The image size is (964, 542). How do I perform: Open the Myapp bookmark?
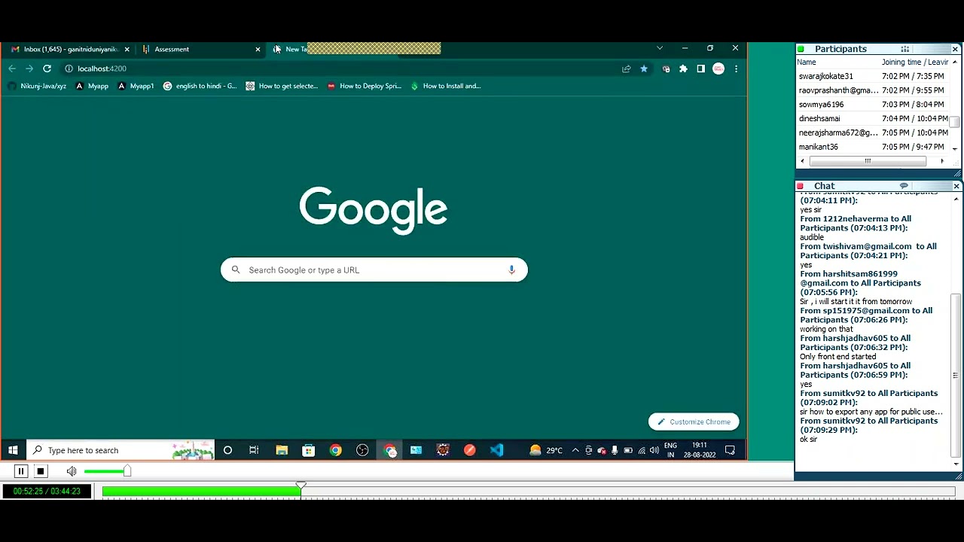92,86
